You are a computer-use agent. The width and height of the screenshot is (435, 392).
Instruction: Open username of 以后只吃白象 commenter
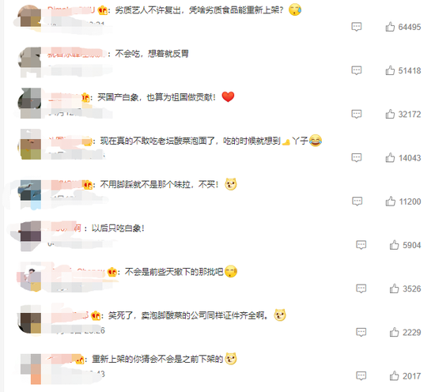64,228
